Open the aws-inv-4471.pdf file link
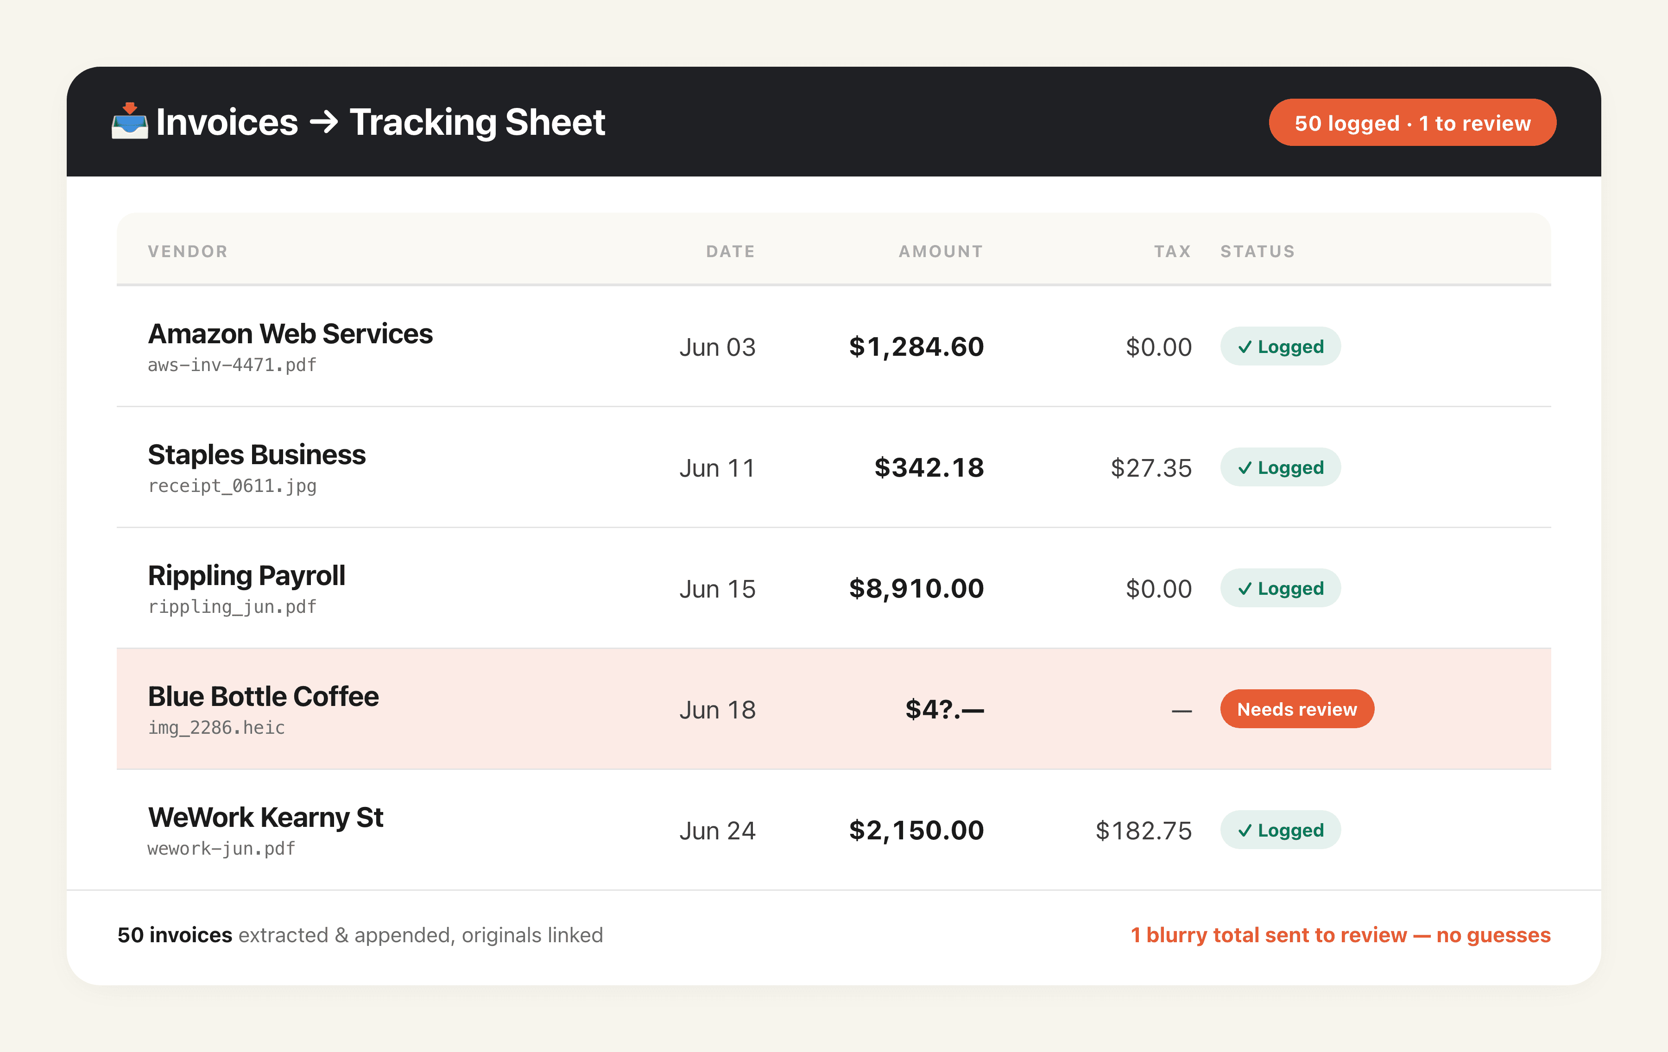Viewport: 1668px width, 1052px height. coord(232,365)
